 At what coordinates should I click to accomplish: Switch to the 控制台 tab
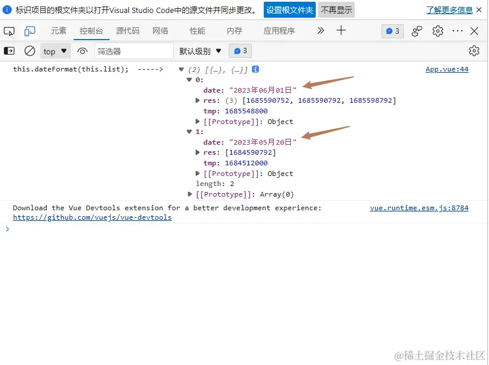[x=91, y=31]
